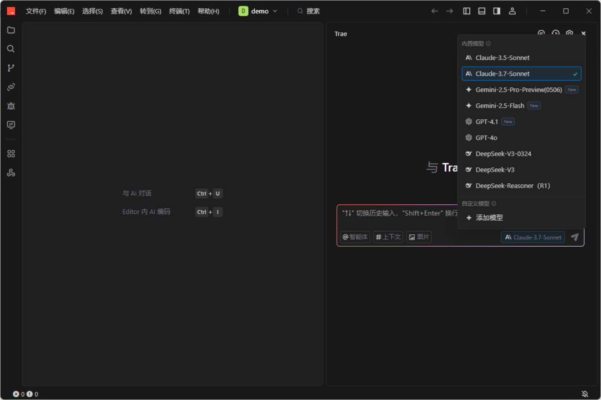The width and height of the screenshot is (601, 400).
Task: Click the notifications bell in status bar
Action: coord(585,394)
